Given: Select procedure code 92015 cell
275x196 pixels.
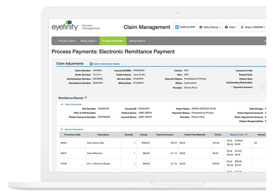Looking at the screenshot, I should pyautogui.click(x=72, y=153).
